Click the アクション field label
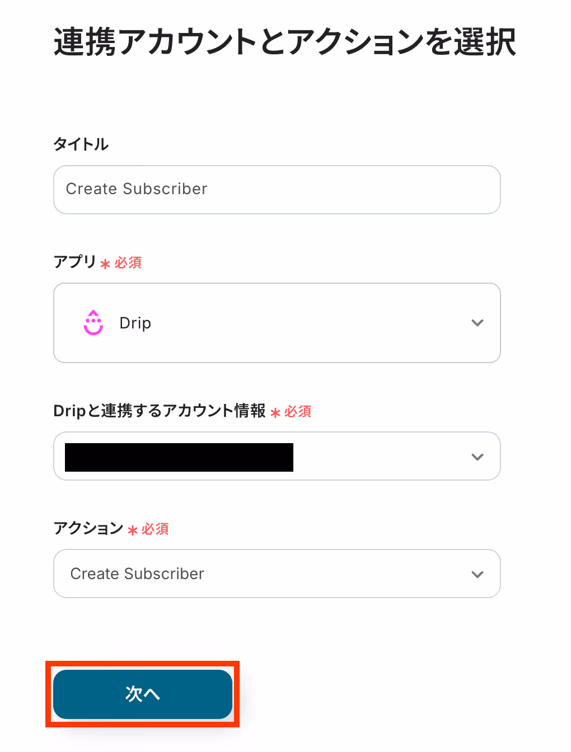The image size is (571, 752). [x=88, y=528]
